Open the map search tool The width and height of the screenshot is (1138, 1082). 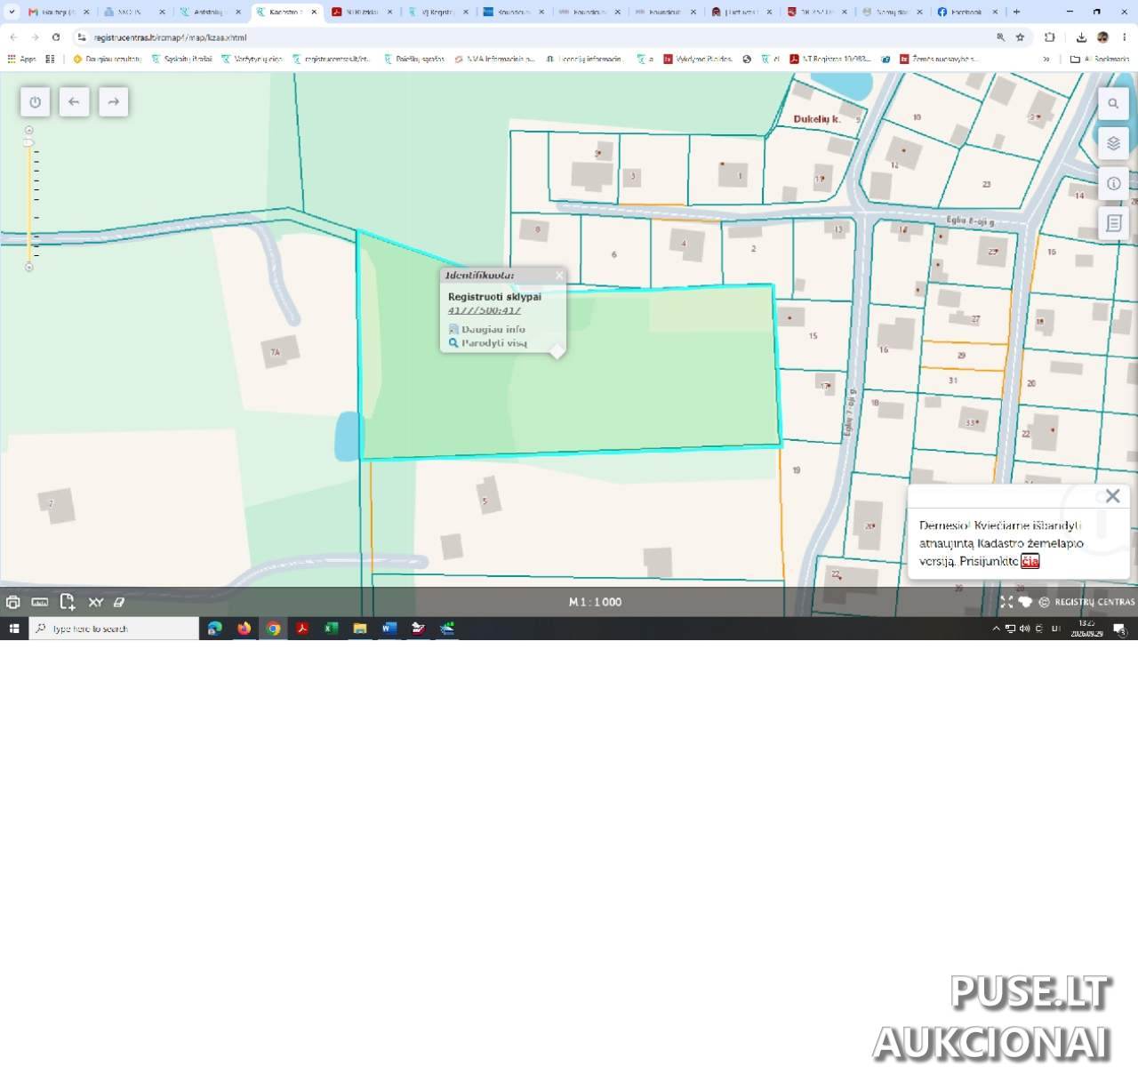(1113, 104)
